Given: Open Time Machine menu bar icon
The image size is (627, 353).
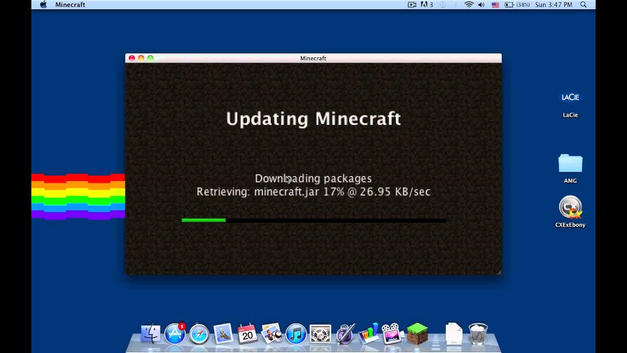Looking at the screenshot, I should pyautogui.click(x=443, y=4).
